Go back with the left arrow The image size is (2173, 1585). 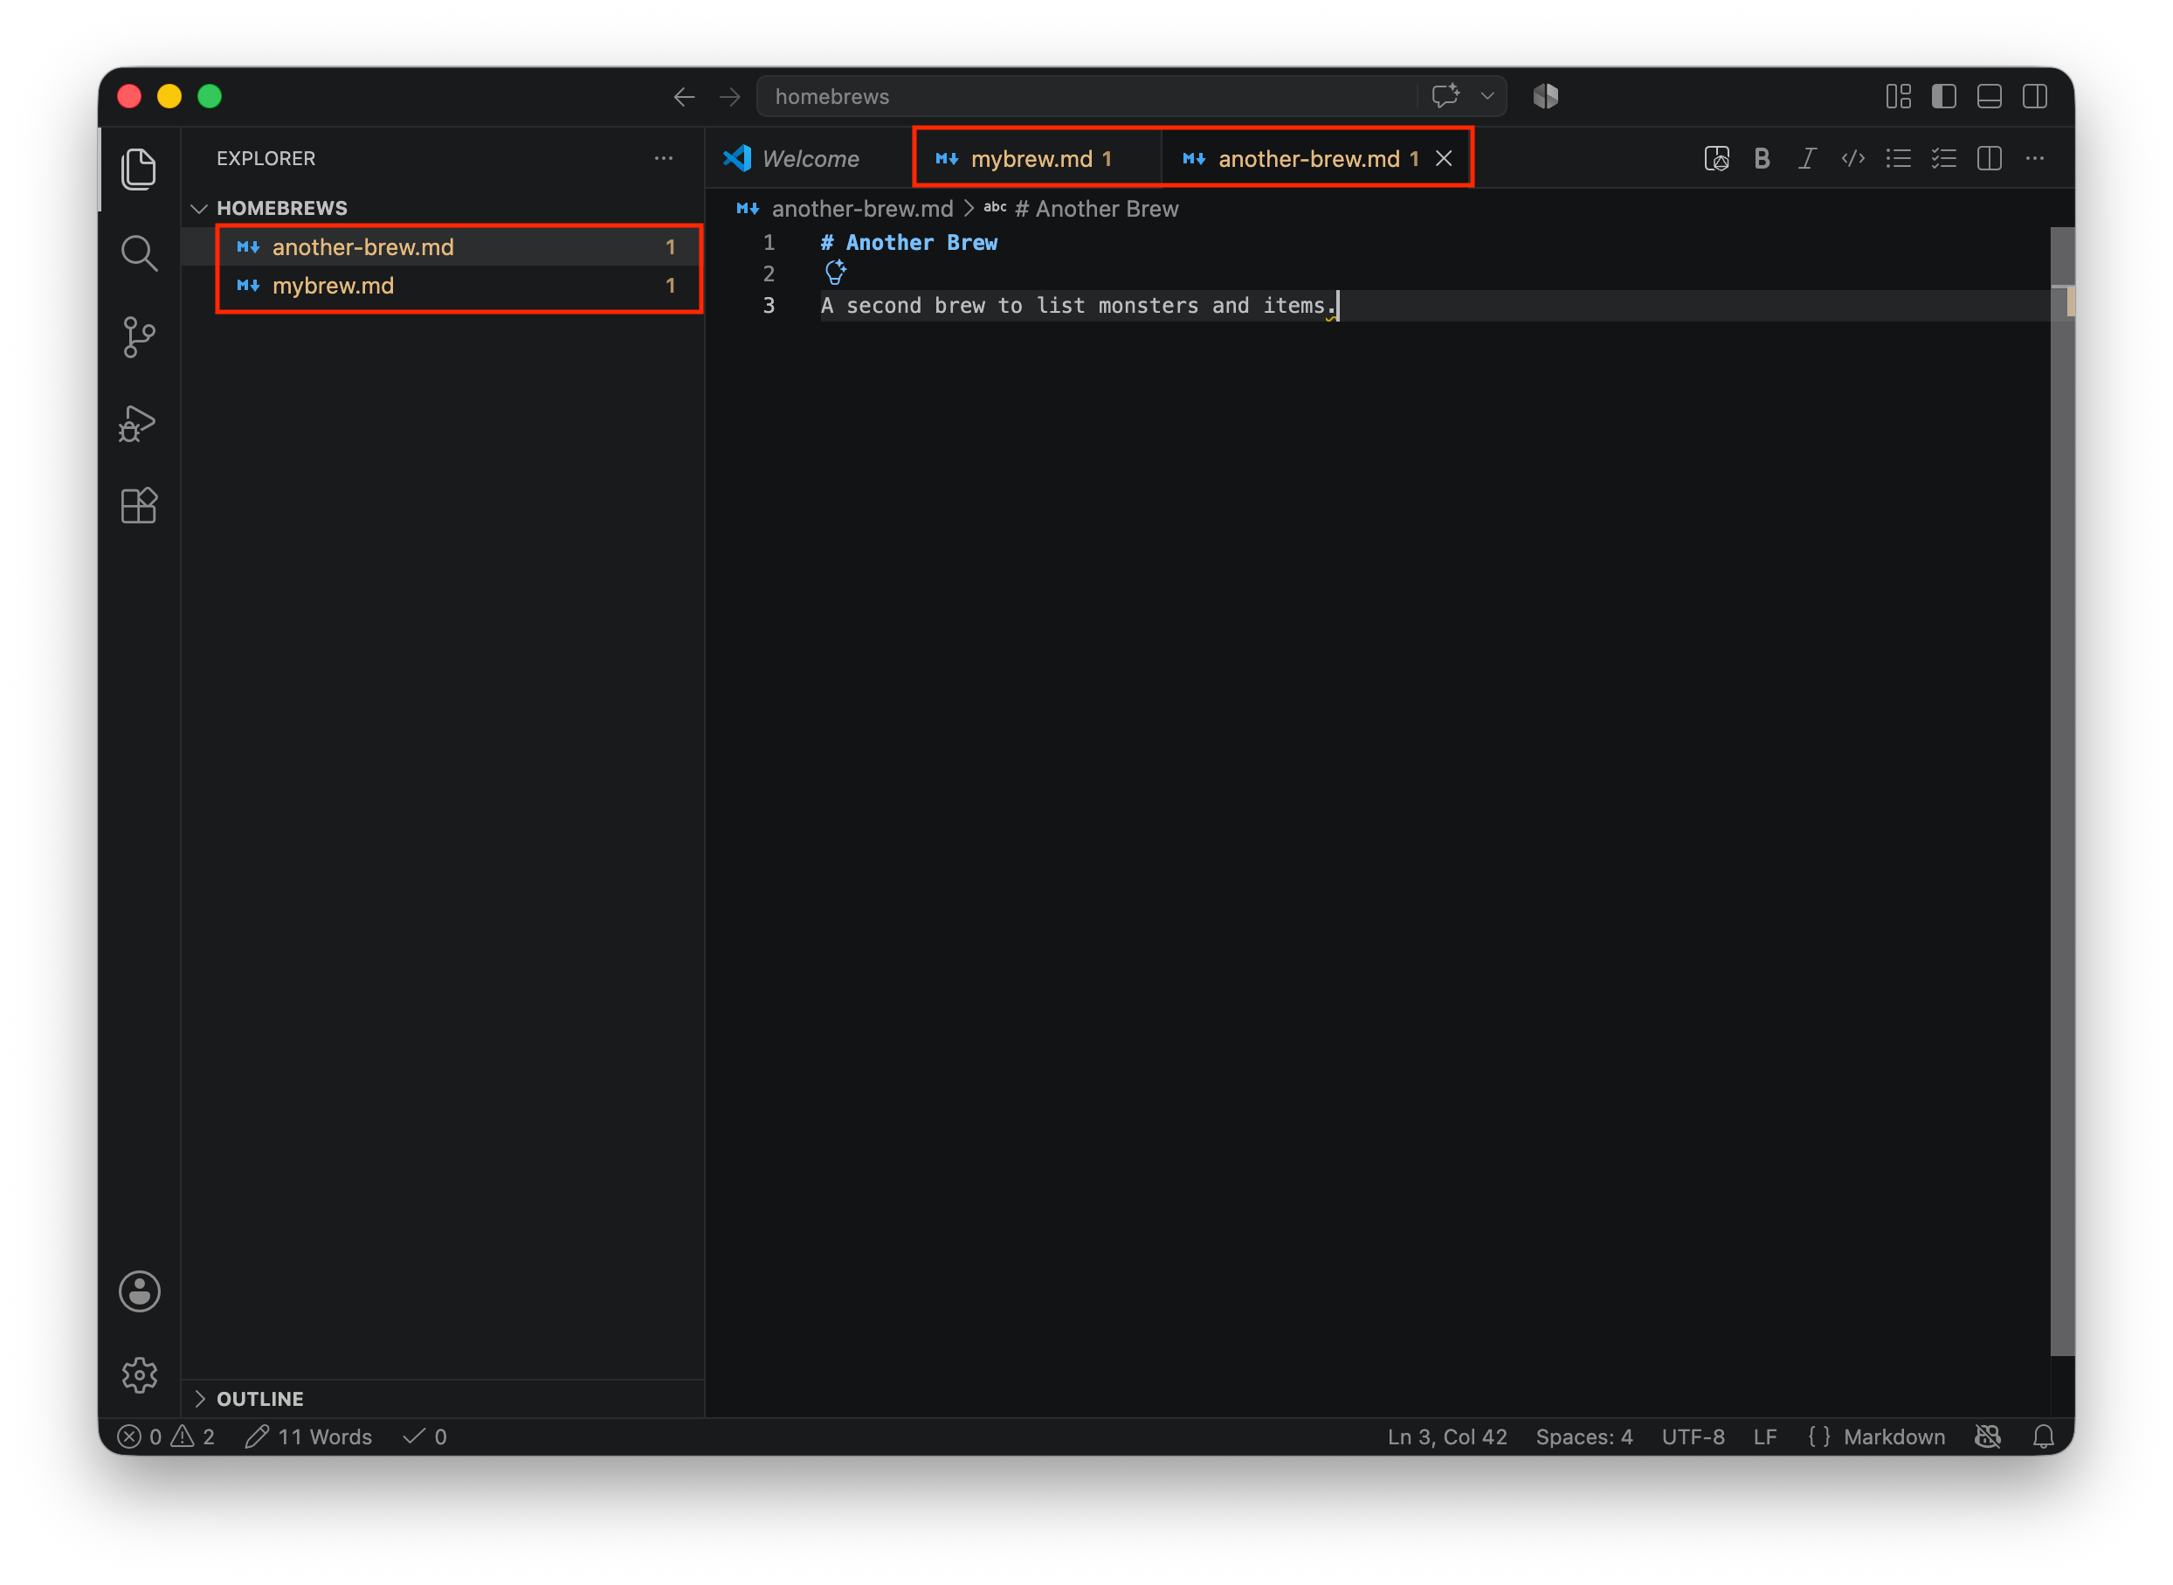coord(684,97)
